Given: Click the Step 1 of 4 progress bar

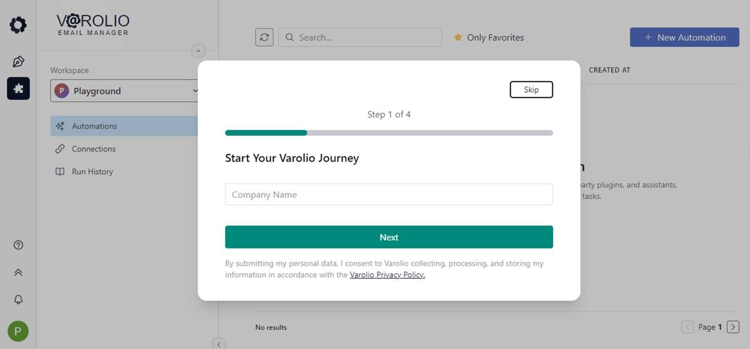Looking at the screenshot, I should 389,132.
